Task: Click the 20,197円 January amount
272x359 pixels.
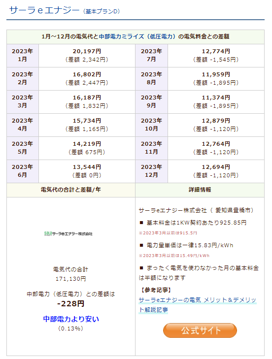Action: click(87, 51)
